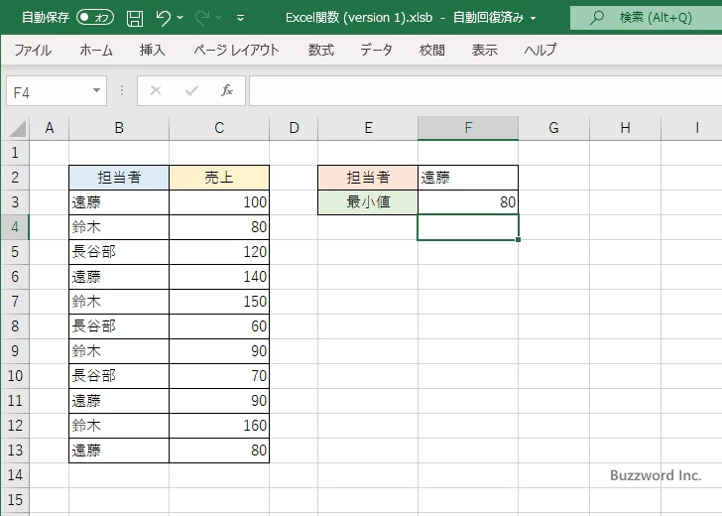722x516 pixels.
Task: Open the 表示 tab
Action: (x=484, y=50)
